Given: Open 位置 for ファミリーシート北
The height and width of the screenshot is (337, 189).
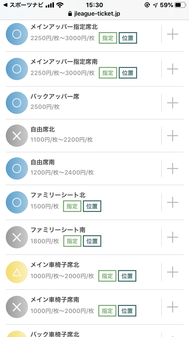Looking at the screenshot, I should tap(92, 206).
